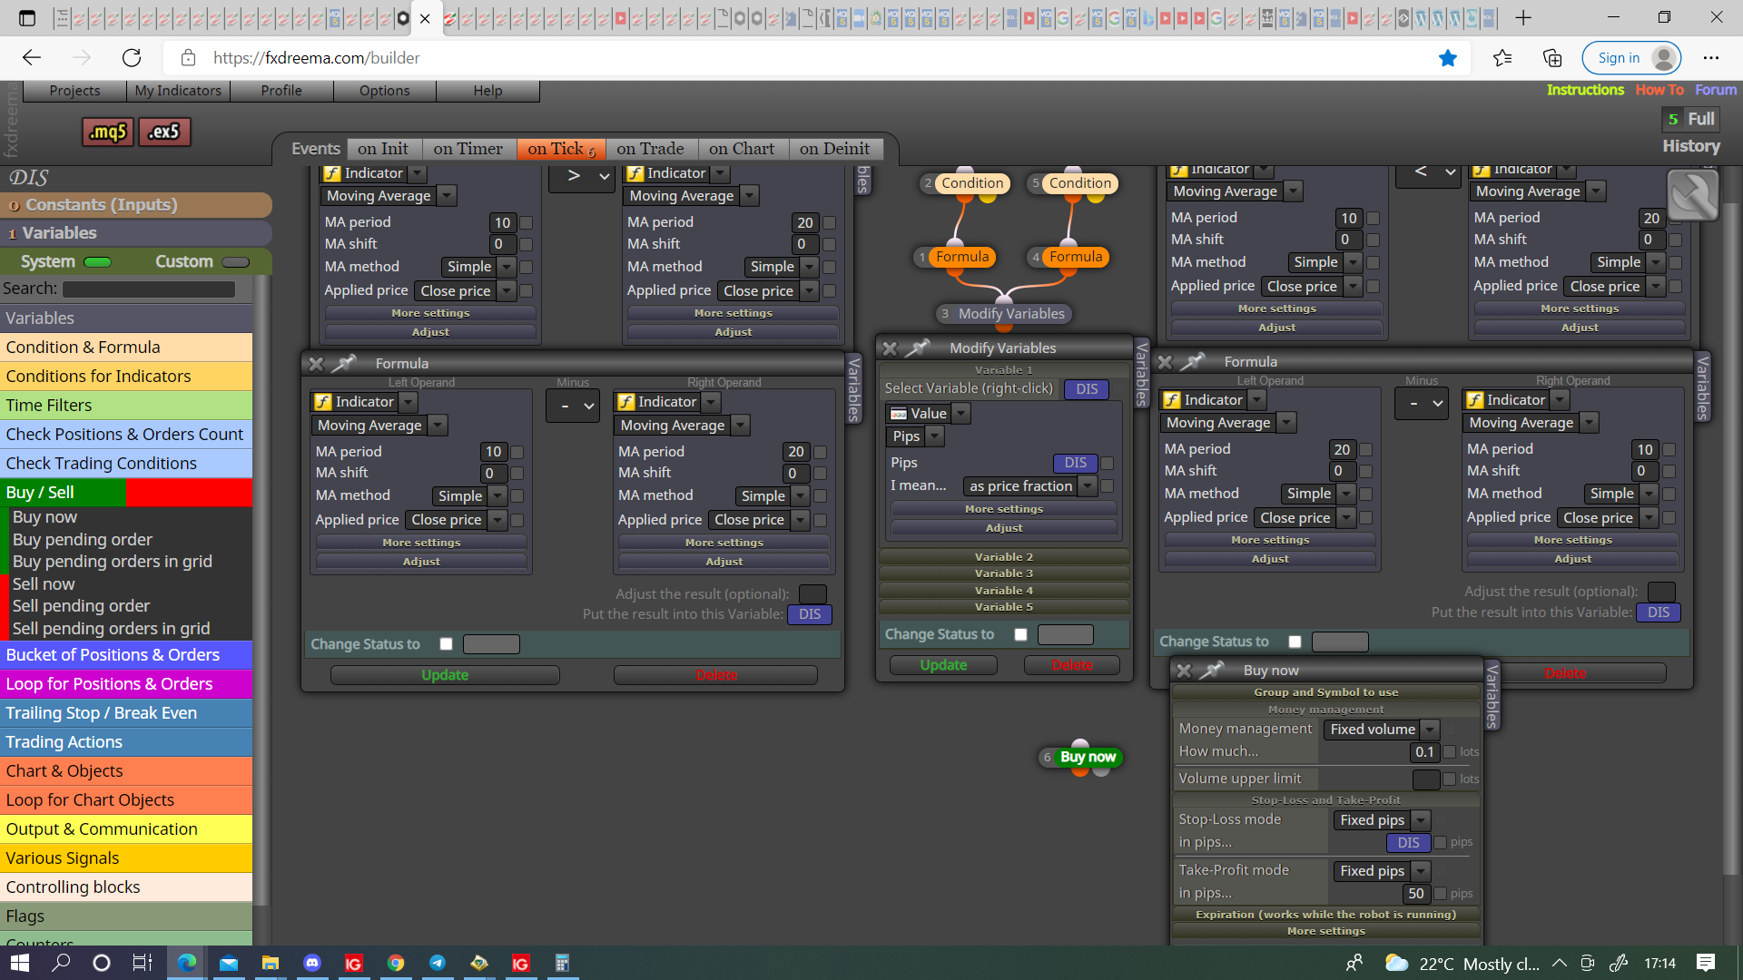This screenshot has height=980, width=1743.
Task: Close the Modify Variables panel
Action: tap(890, 348)
